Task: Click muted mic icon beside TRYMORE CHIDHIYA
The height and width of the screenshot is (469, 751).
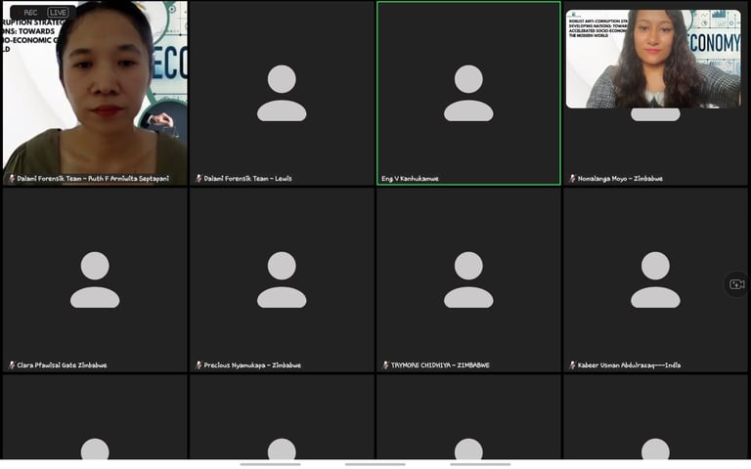Action: [385, 365]
